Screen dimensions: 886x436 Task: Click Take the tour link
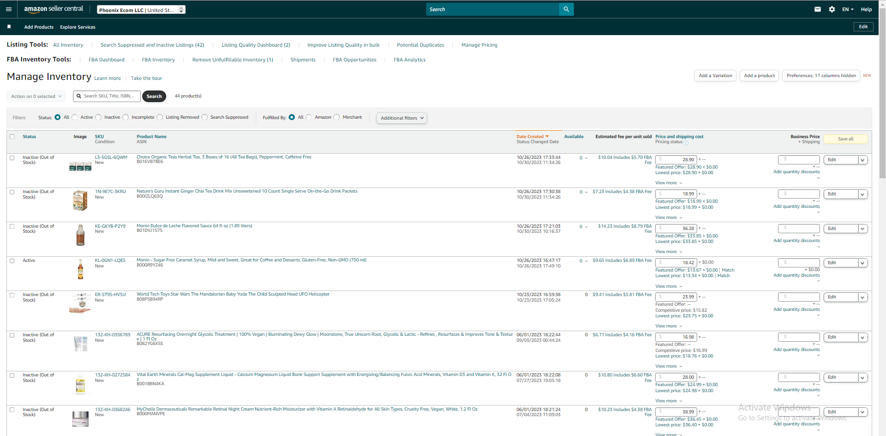(146, 79)
